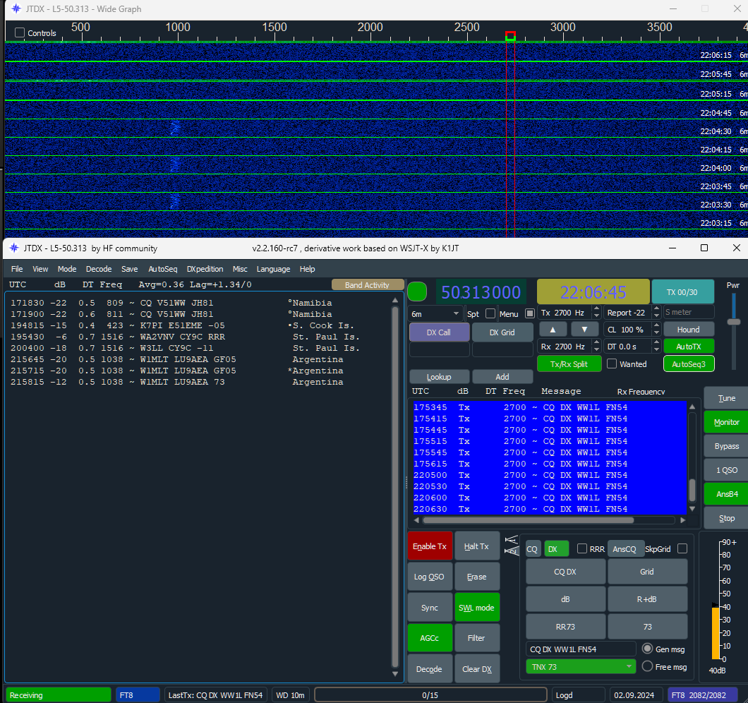Enable the Spt checkbox
This screenshot has width=748, height=703.
pyautogui.click(x=490, y=313)
